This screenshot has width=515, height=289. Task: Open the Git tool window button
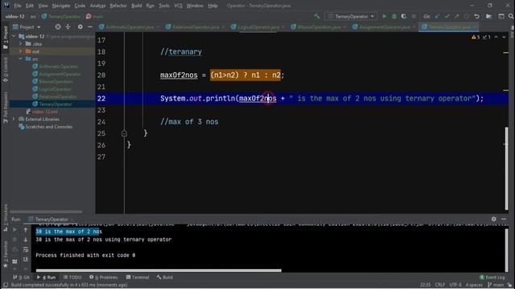click(22, 277)
